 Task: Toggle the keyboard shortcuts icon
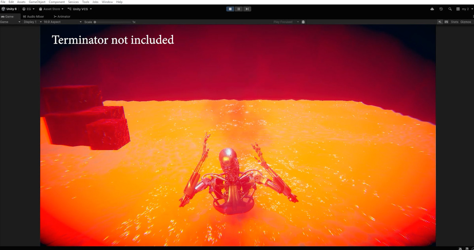tap(446, 22)
